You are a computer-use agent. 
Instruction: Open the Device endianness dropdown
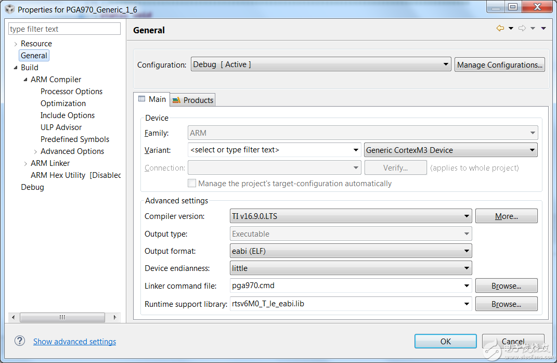click(351, 268)
